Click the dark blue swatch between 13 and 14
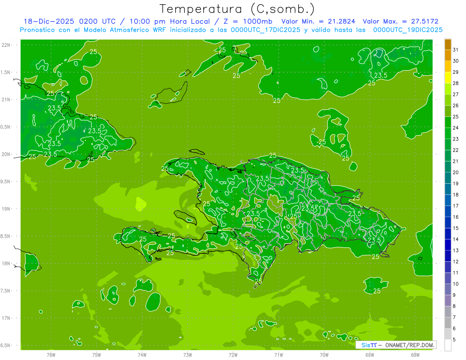The height and width of the screenshot is (360, 466). click(448, 245)
